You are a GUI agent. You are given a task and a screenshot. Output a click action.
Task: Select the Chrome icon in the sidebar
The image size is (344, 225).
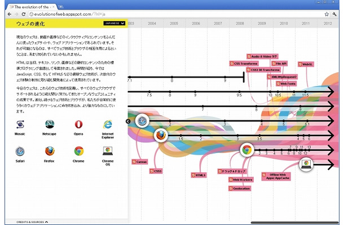(79, 151)
